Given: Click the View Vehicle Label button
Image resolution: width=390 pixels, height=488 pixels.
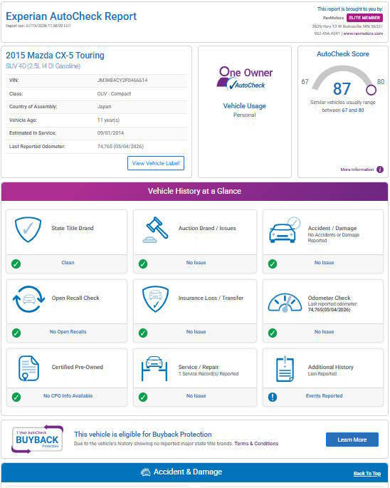Looking at the screenshot, I should [156, 163].
